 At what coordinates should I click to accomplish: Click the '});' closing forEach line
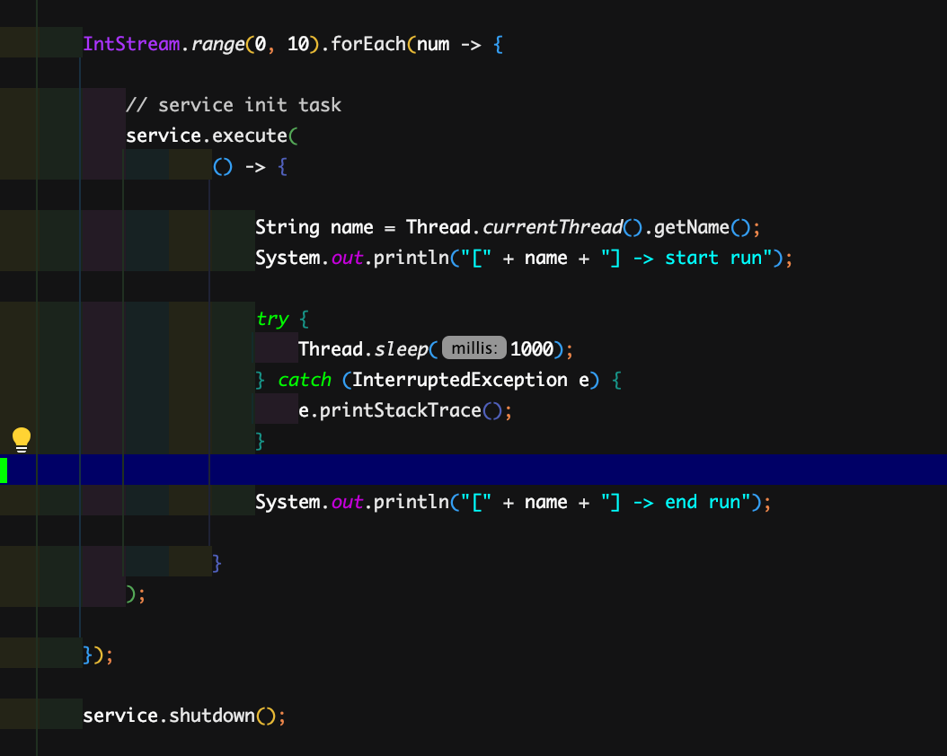(98, 655)
